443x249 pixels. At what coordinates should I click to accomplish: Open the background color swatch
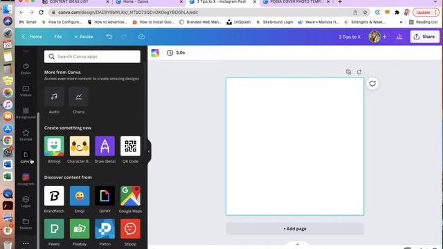click(155, 53)
